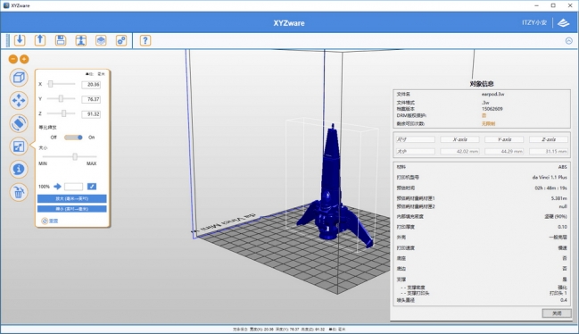579x334 pixels.
Task: Click the save floppy disk icon
Action: point(61,40)
